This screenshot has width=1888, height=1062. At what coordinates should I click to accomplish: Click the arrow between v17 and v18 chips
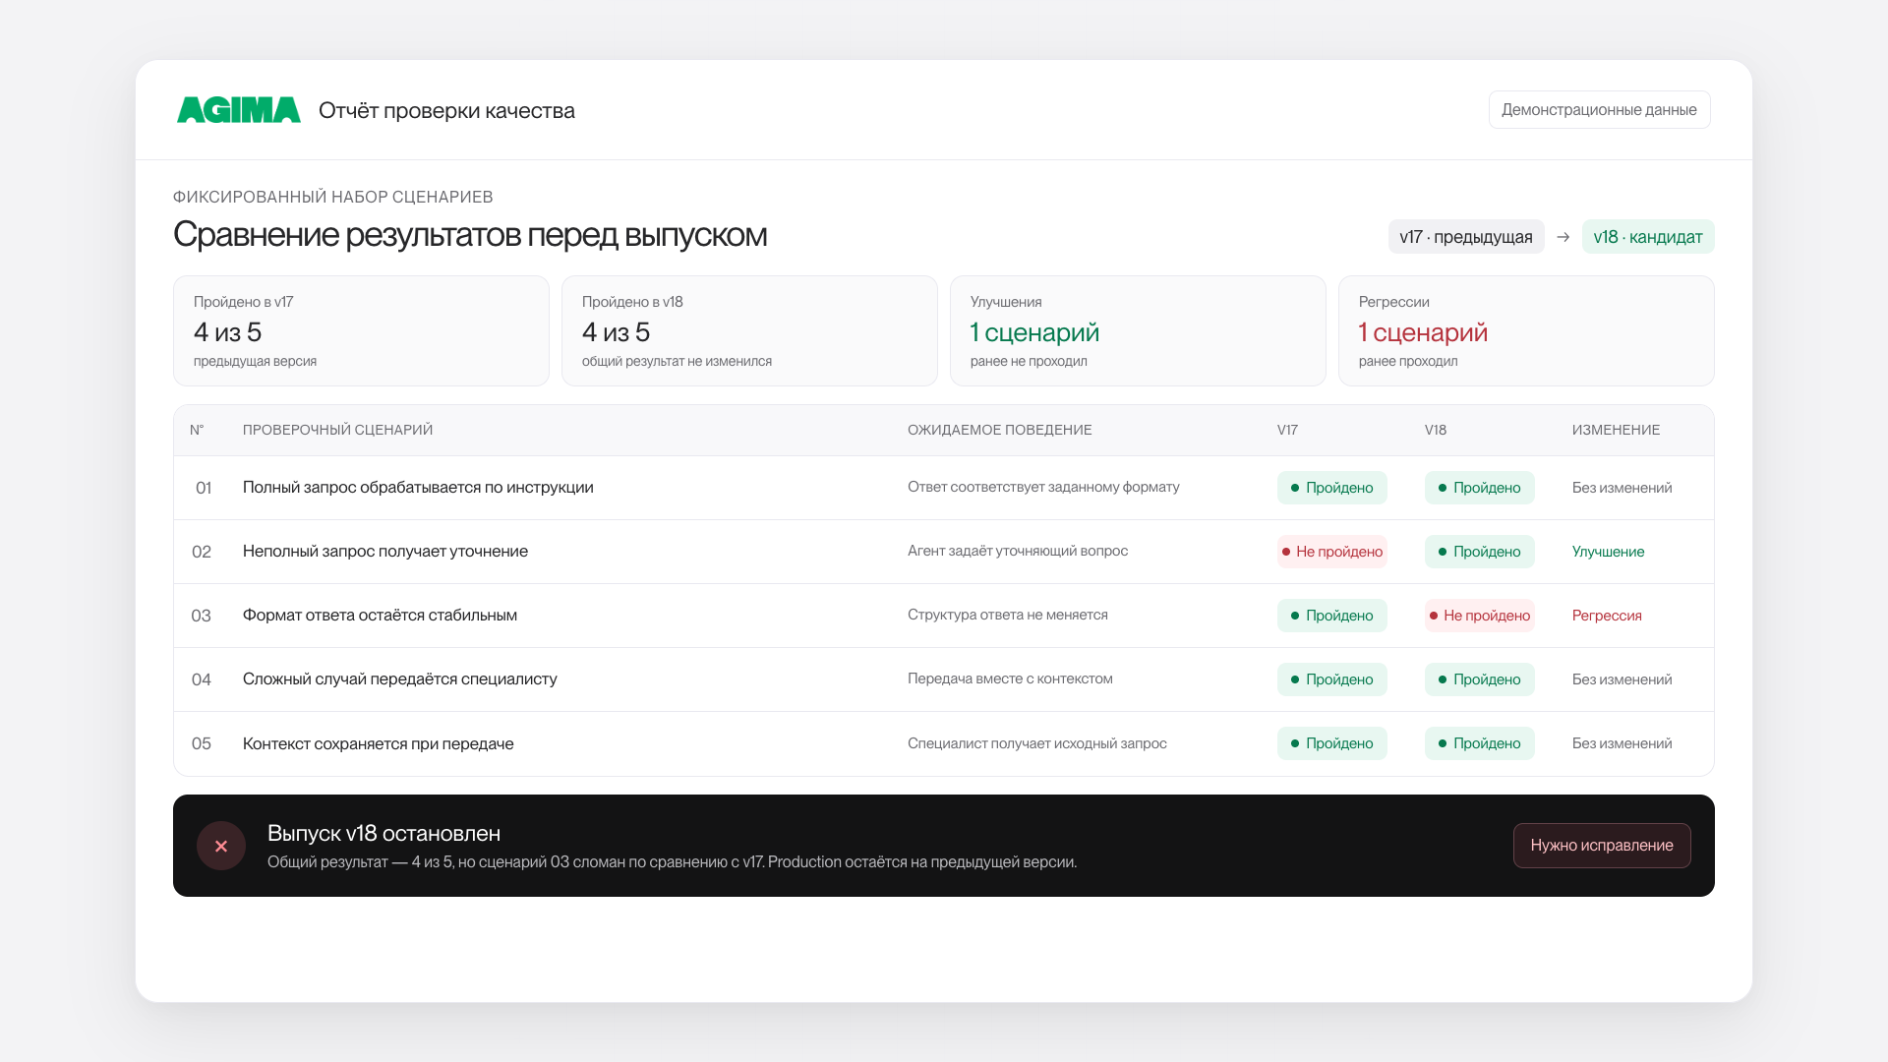[x=1563, y=237]
